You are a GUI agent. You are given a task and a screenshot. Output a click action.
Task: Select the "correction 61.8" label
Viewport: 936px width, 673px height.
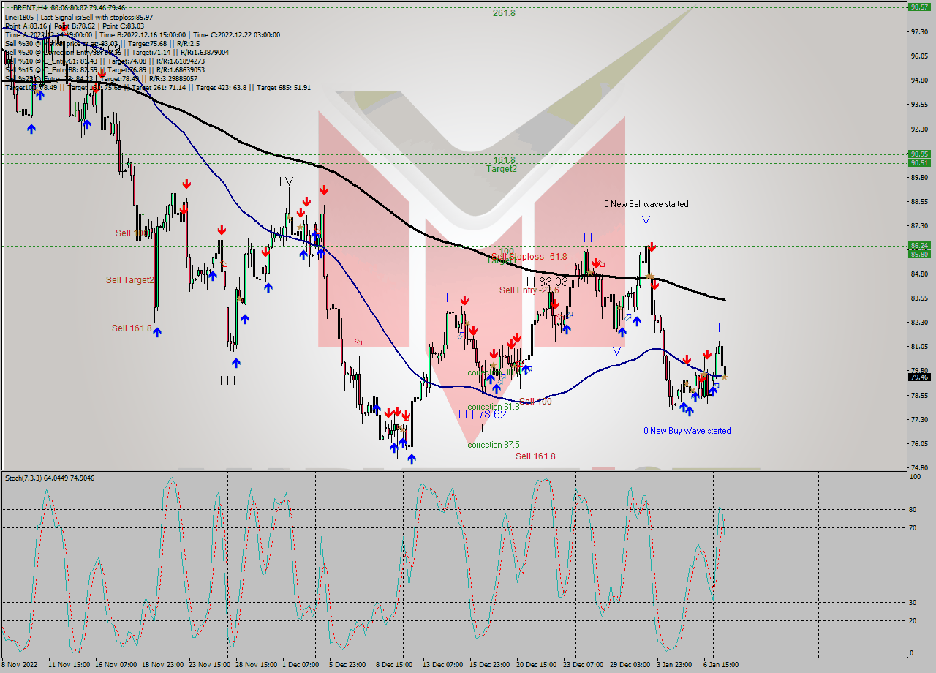tap(494, 407)
